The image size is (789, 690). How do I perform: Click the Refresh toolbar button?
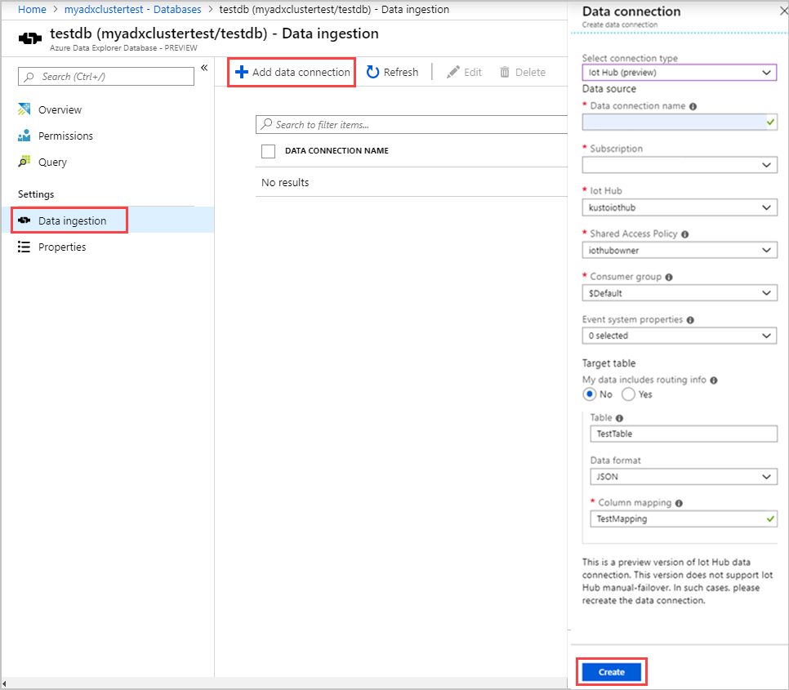pyautogui.click(x=393, y=72)
